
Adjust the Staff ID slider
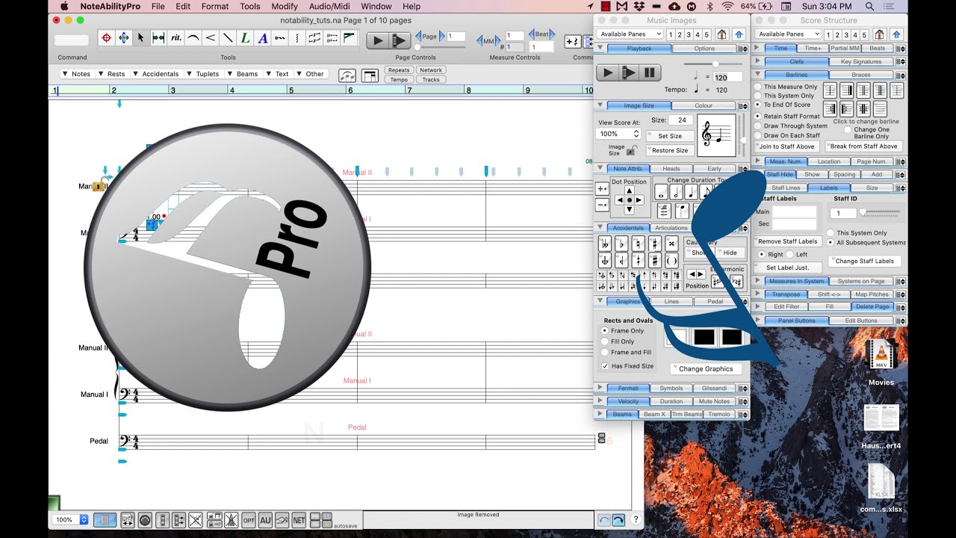coord(881,213)
